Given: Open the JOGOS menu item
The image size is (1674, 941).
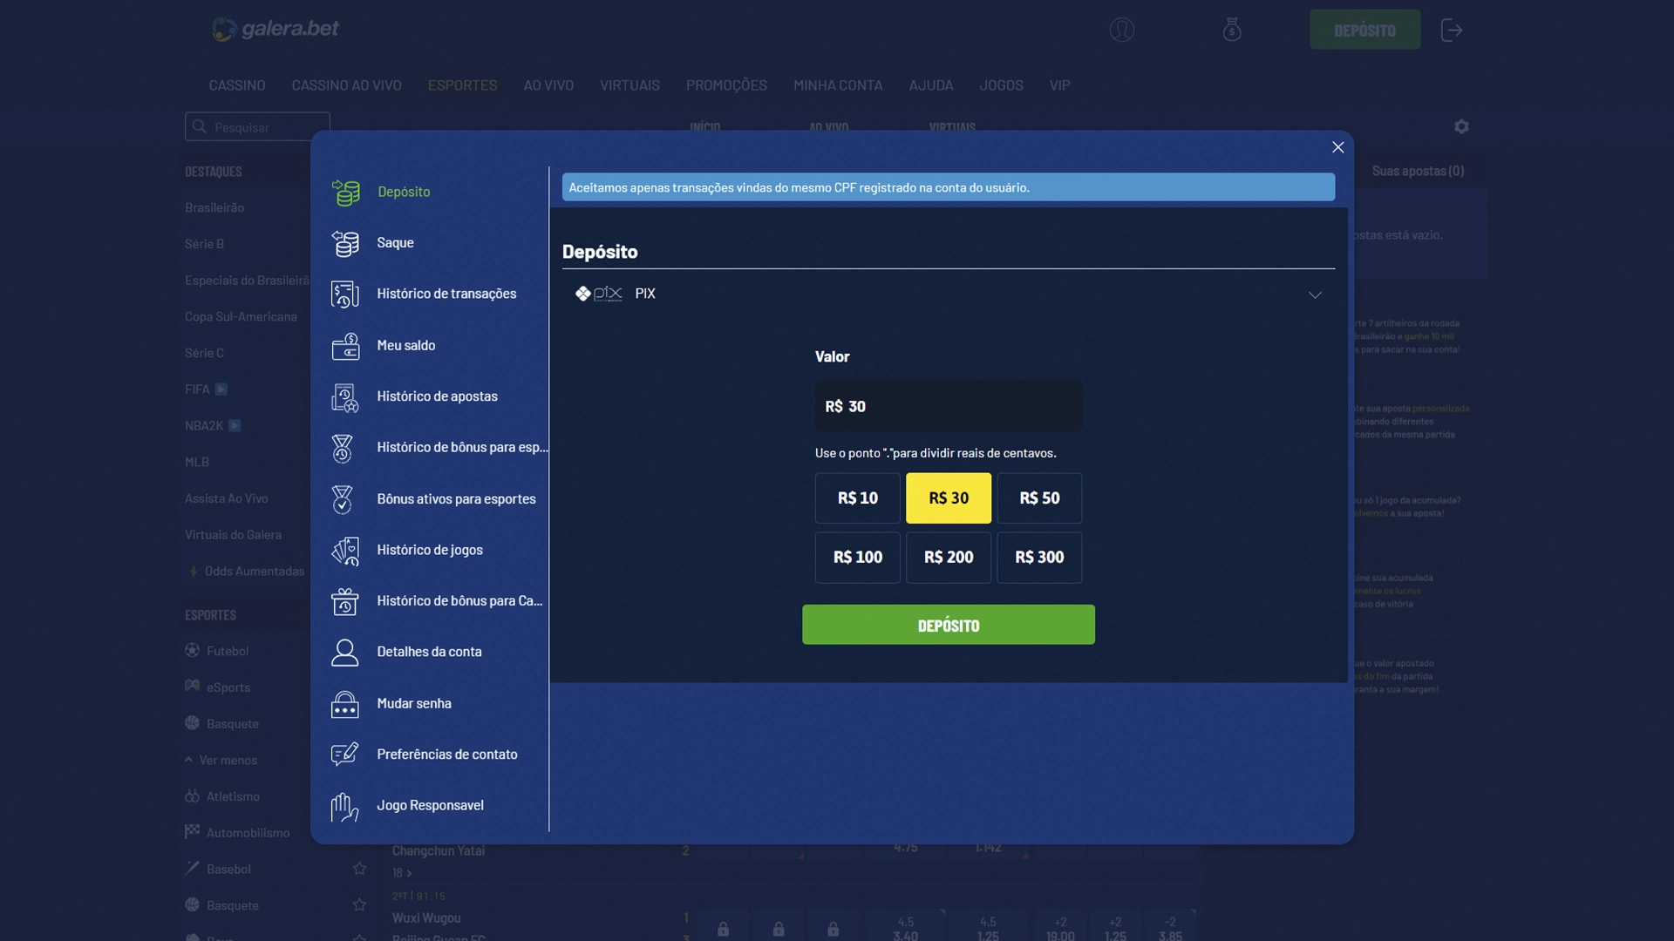Looking at the screenshot, I should click(1001, 85).
